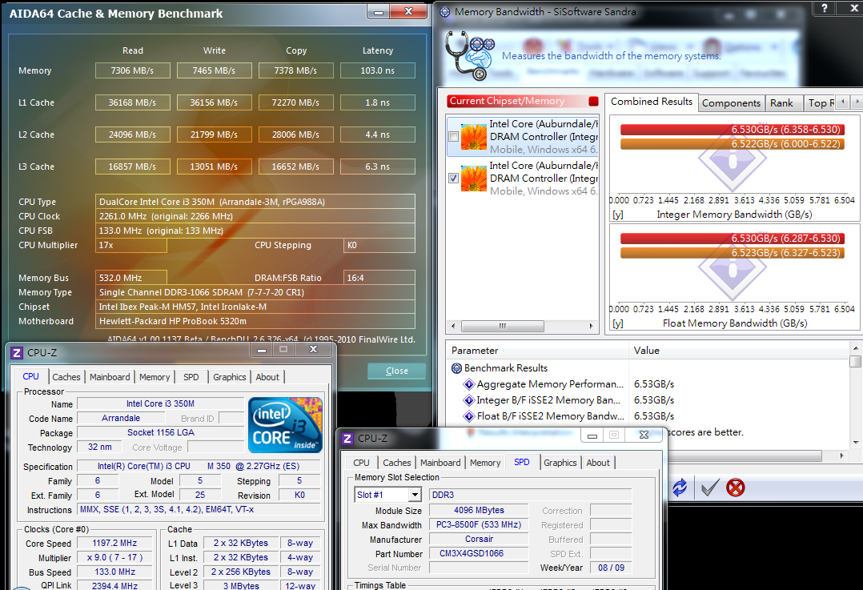The image size is (863, 590).
Task: Click the Sandra help question mark button
Action: (x=824, y=8)
